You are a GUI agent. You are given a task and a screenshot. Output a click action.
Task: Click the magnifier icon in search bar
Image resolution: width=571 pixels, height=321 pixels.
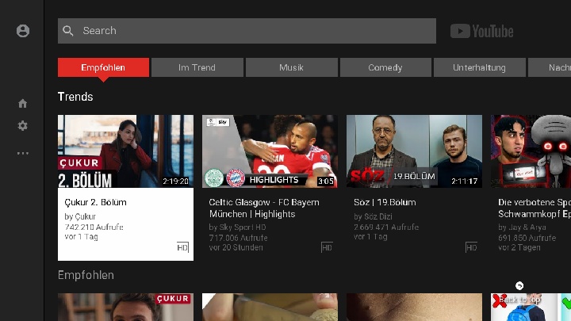(x=68, y=31)
